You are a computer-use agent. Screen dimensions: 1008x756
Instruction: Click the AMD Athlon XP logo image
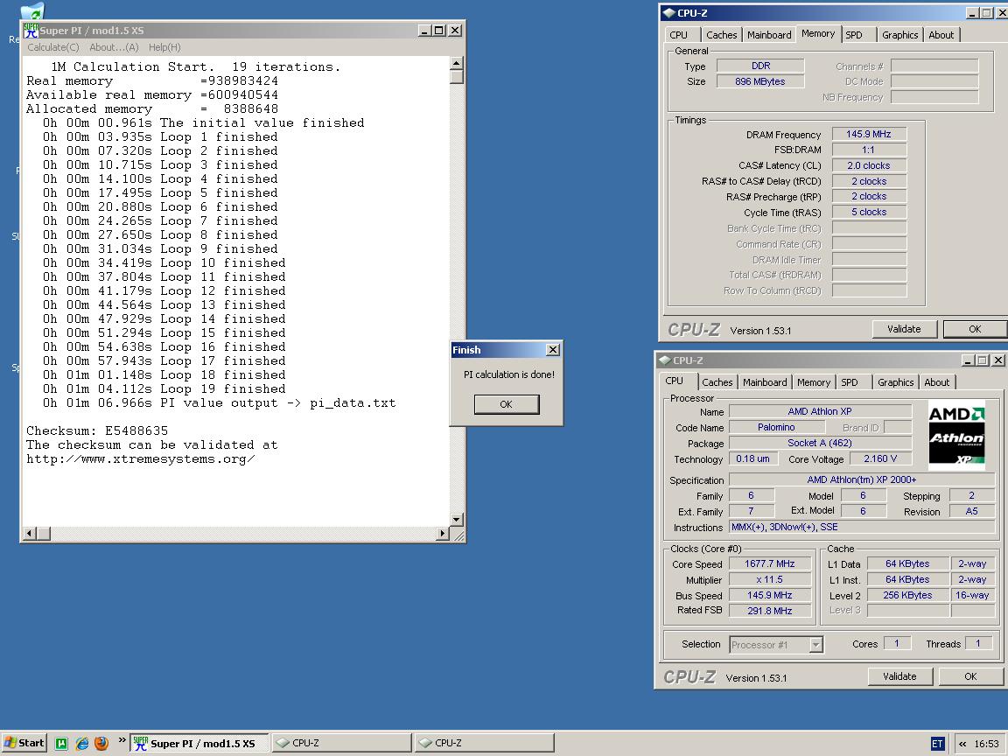point(956,435)
